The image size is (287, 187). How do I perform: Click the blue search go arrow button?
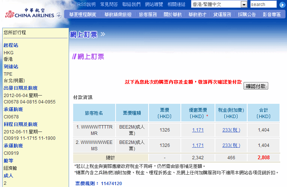(x=282, y=4)
